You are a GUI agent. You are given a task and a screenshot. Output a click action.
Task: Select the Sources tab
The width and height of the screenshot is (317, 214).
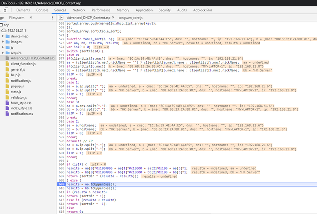[x=60, y=10]
